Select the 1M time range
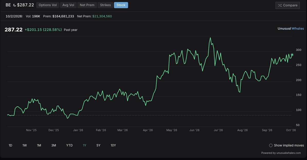 pyautogui.click(x=39, y=145)
